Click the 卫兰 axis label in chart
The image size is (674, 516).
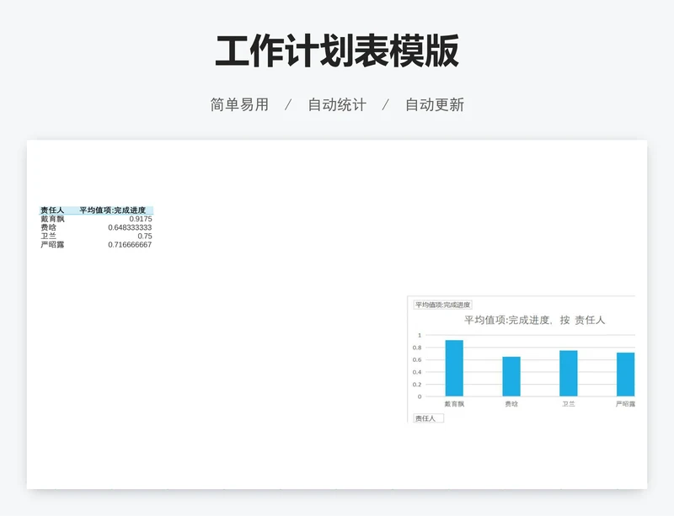(x=568, y=404)
